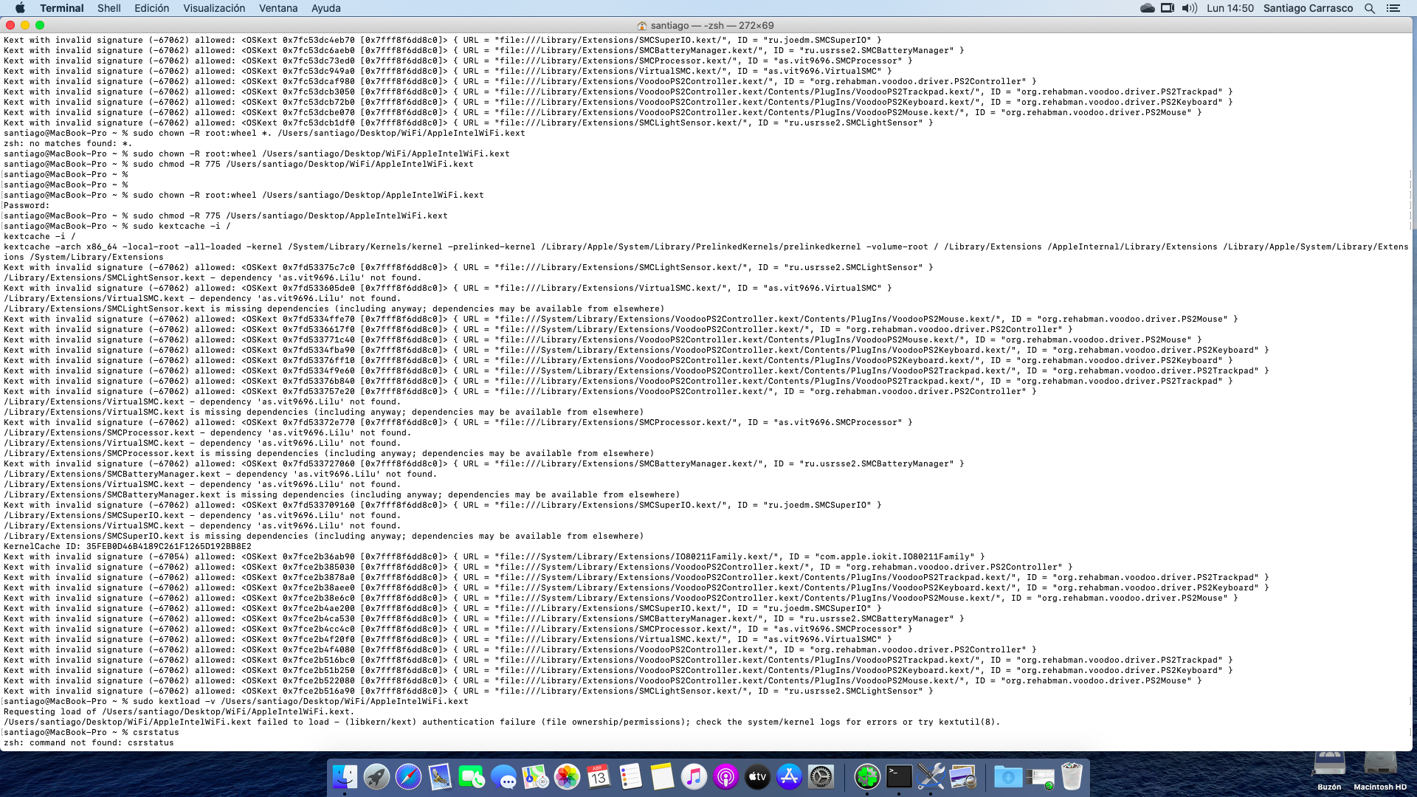Open the volume control in menu bar

point(1189,8)
